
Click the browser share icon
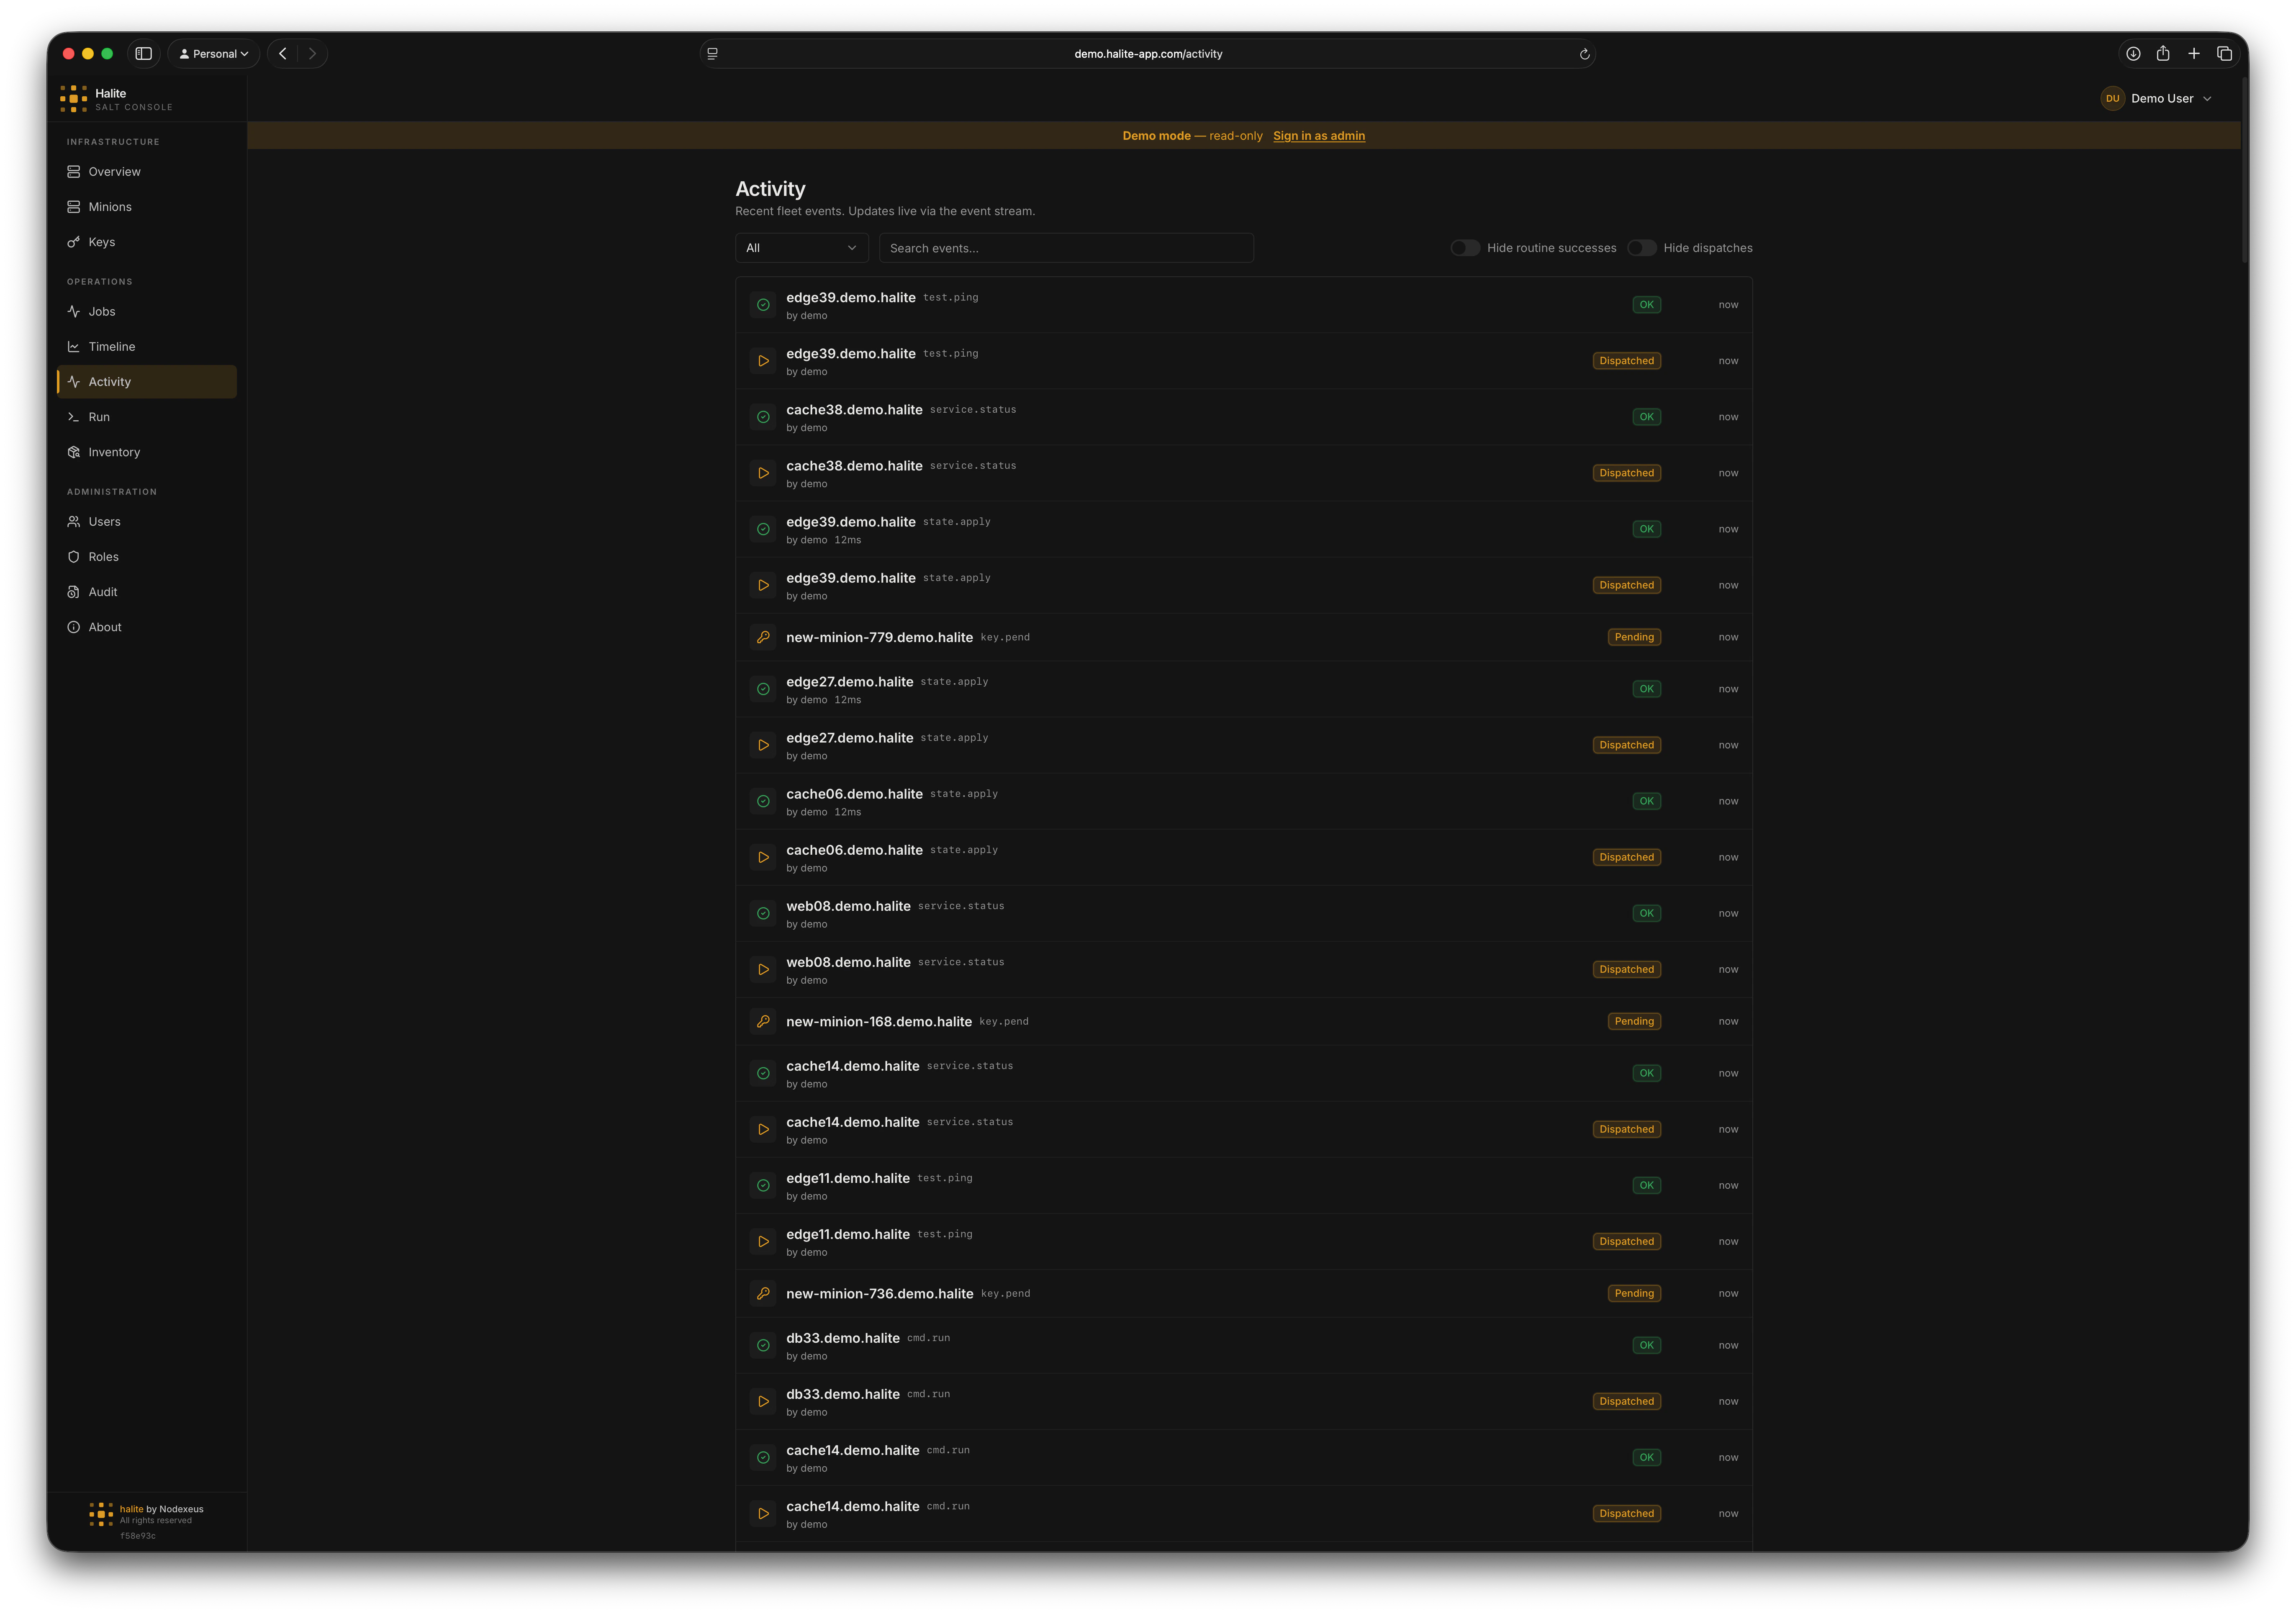coord(2163,54)
